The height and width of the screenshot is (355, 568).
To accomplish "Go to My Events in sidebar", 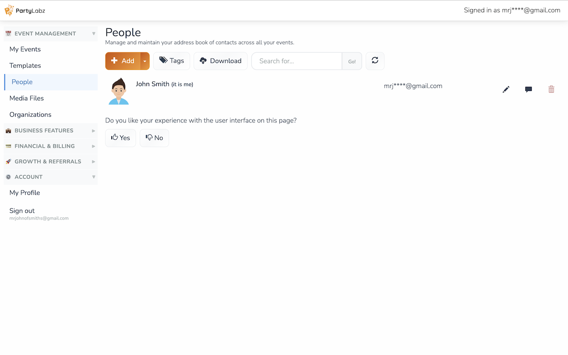I will point(25,49).
